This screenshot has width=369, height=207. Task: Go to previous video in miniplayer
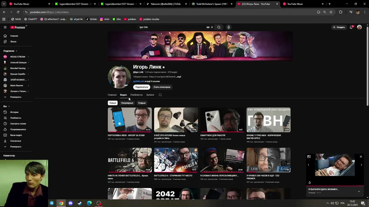[x=308, y=165]
